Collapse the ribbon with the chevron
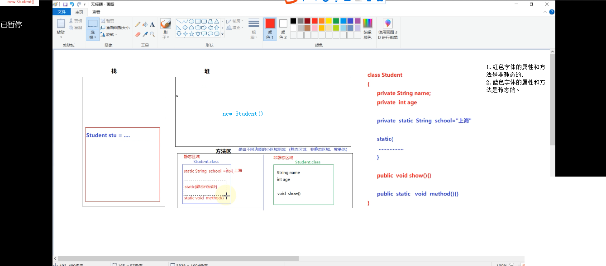This screenshot has width=606, height=266. [x=545, y=12]
